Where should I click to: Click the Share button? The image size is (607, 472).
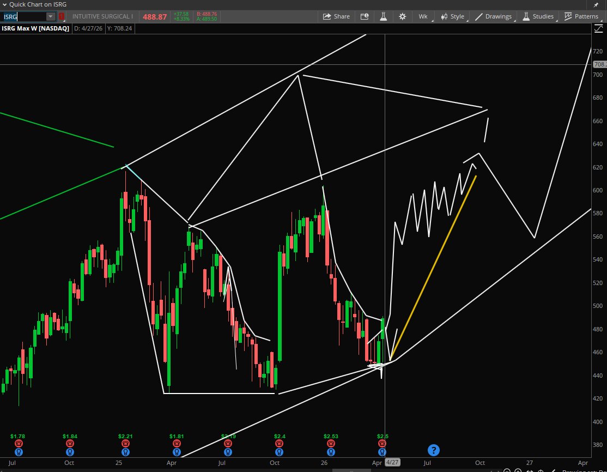(x=336, y=16)
